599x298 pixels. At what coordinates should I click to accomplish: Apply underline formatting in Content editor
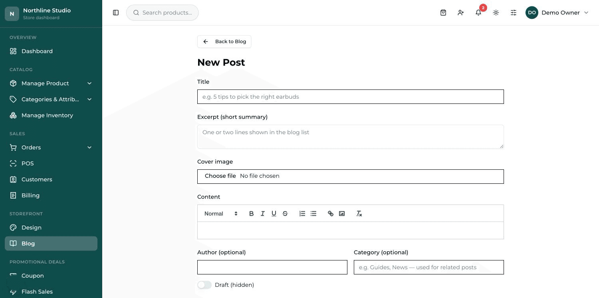point(274,214)
